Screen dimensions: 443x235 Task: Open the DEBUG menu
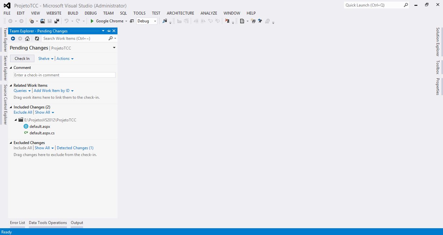point(91,13)
